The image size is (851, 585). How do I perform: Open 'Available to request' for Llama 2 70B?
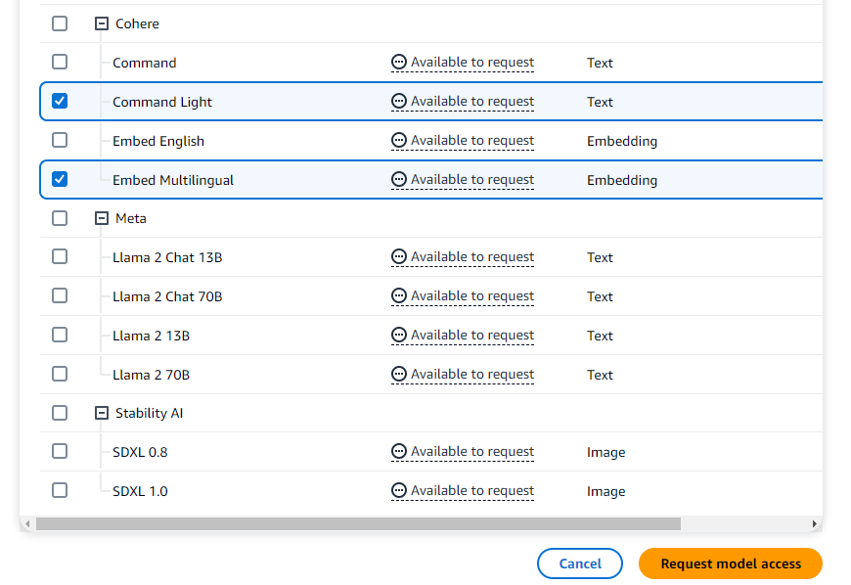coord(472,375)
